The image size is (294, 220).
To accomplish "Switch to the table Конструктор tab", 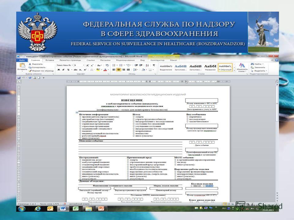I will [x=157, y=60].
